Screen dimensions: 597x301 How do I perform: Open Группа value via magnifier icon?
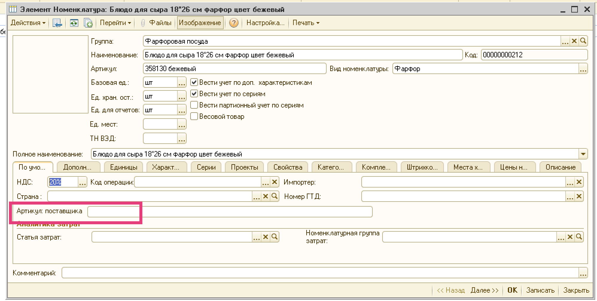(583, 41)
